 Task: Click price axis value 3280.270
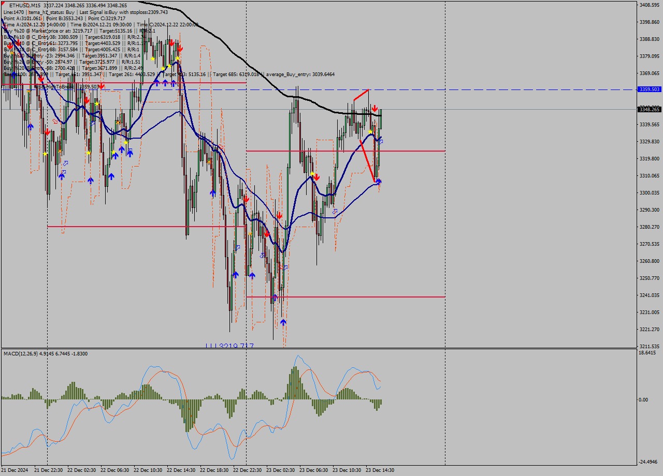(650, 227)
